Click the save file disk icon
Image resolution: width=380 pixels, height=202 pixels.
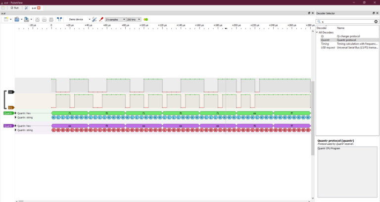pos(26,19)
